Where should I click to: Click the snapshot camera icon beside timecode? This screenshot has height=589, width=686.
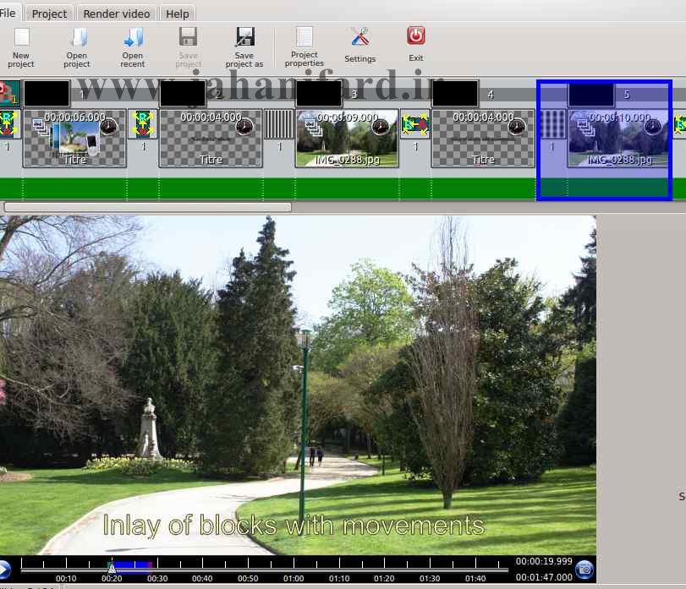(x=584, y=570)
